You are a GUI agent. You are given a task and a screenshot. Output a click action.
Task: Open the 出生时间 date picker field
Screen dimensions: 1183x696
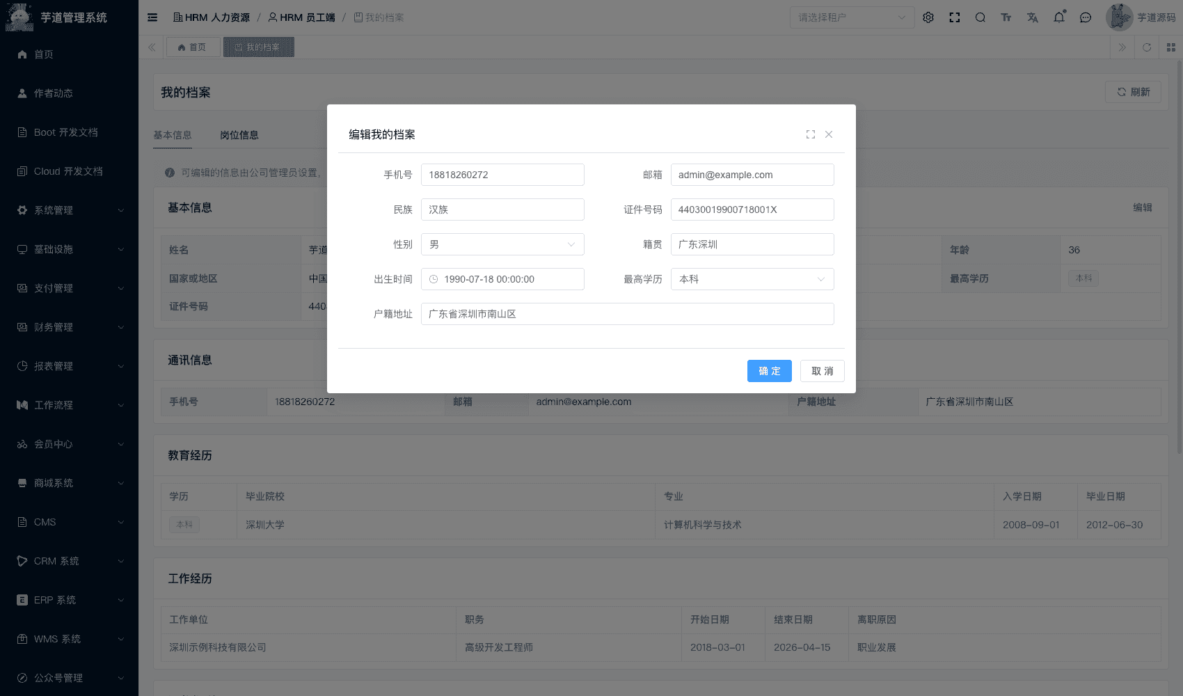click(502, 279)
